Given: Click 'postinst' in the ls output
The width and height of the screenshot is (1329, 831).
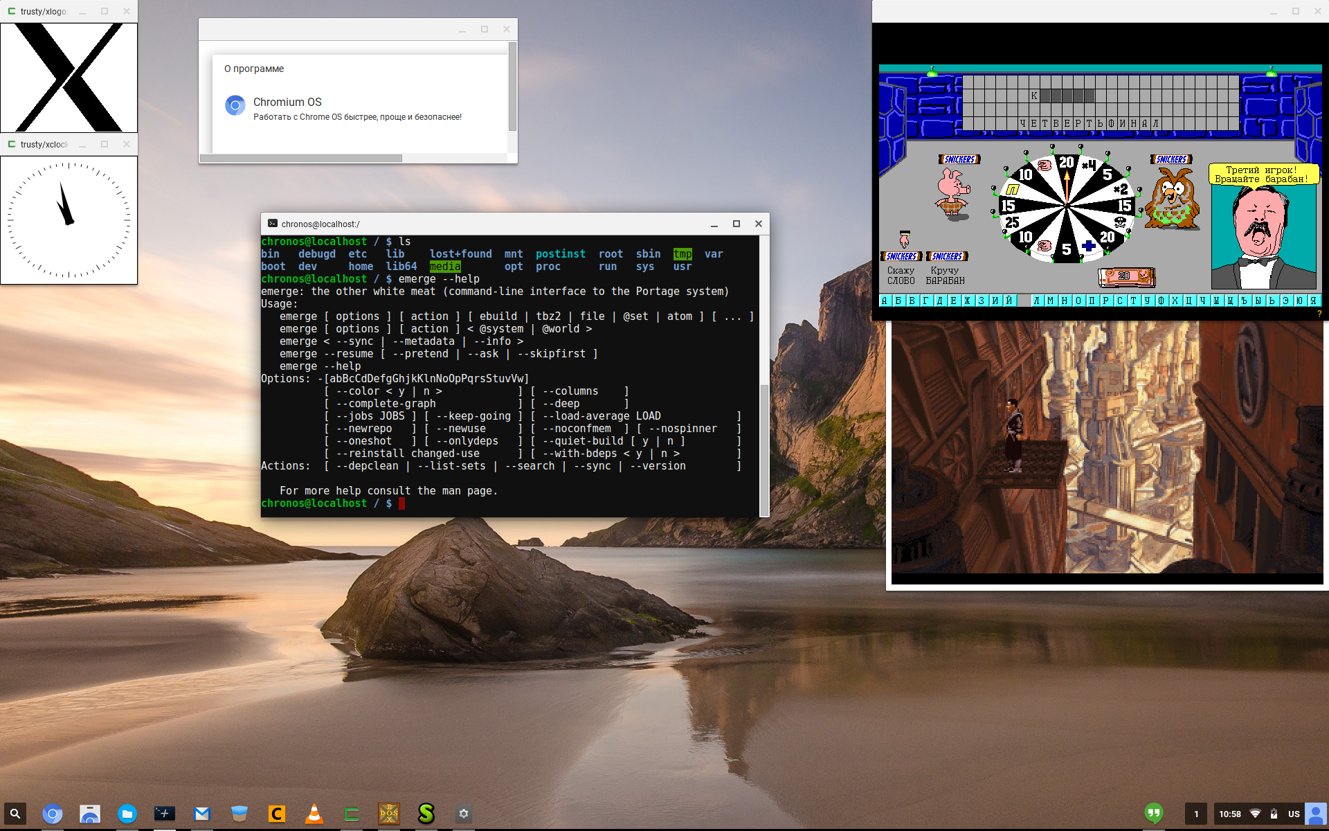Looking at the screenshot, I should coord(561,254).
